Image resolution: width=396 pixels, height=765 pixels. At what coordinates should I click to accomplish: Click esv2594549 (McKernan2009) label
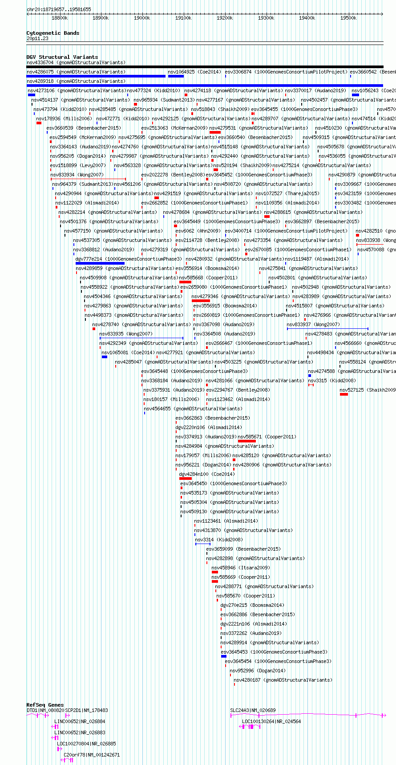83,137
